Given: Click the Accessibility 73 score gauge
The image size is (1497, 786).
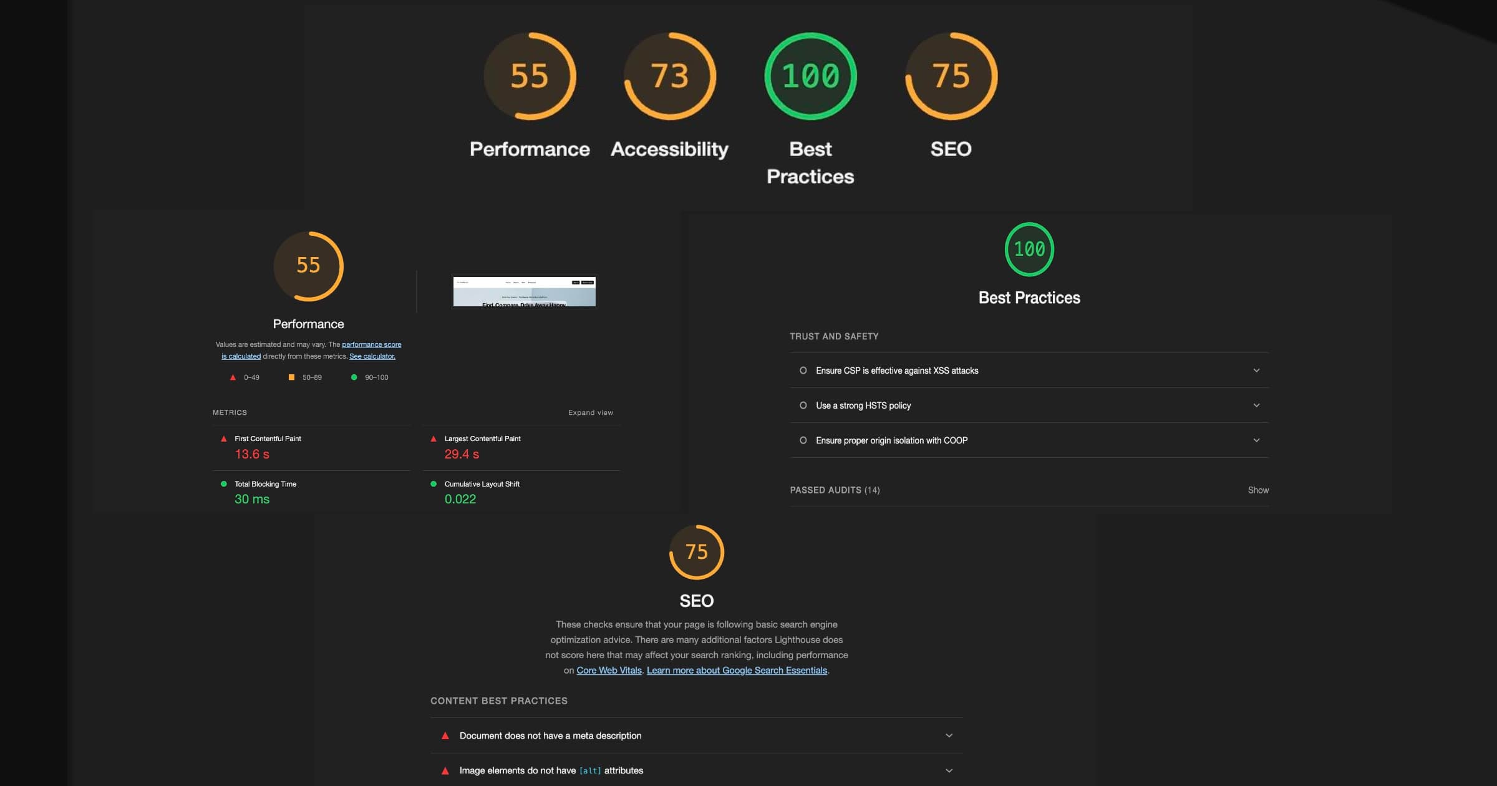Looking at the screenshot, I should [x=670, y=76].
